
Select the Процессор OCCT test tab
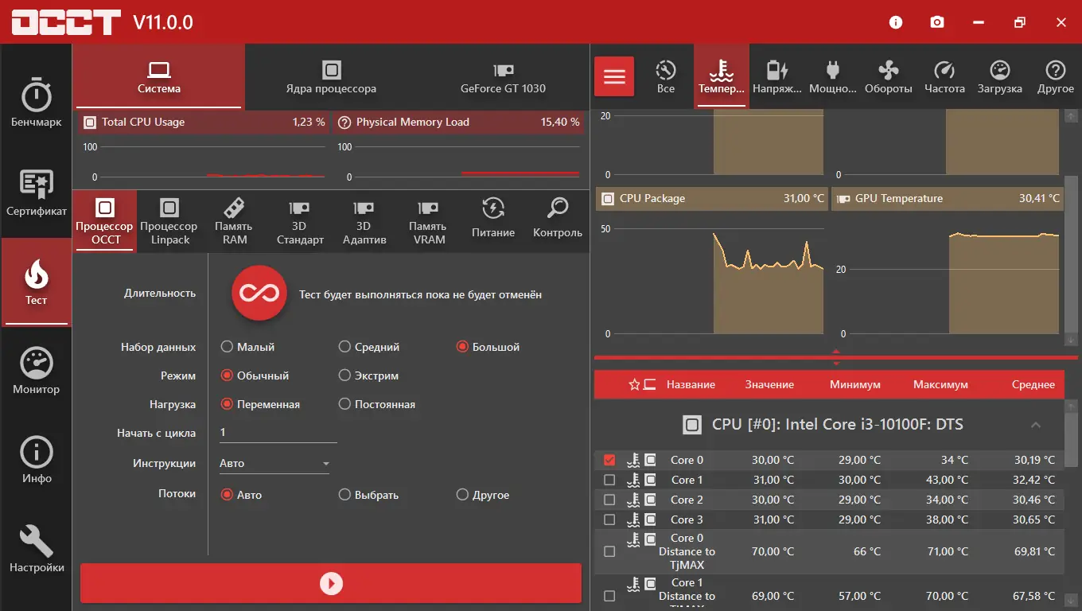(104, 220)
